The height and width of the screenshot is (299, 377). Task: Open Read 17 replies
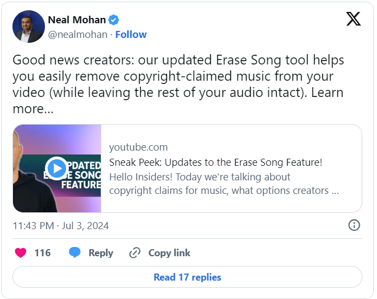pyautogui.click(x=187, y=277)
